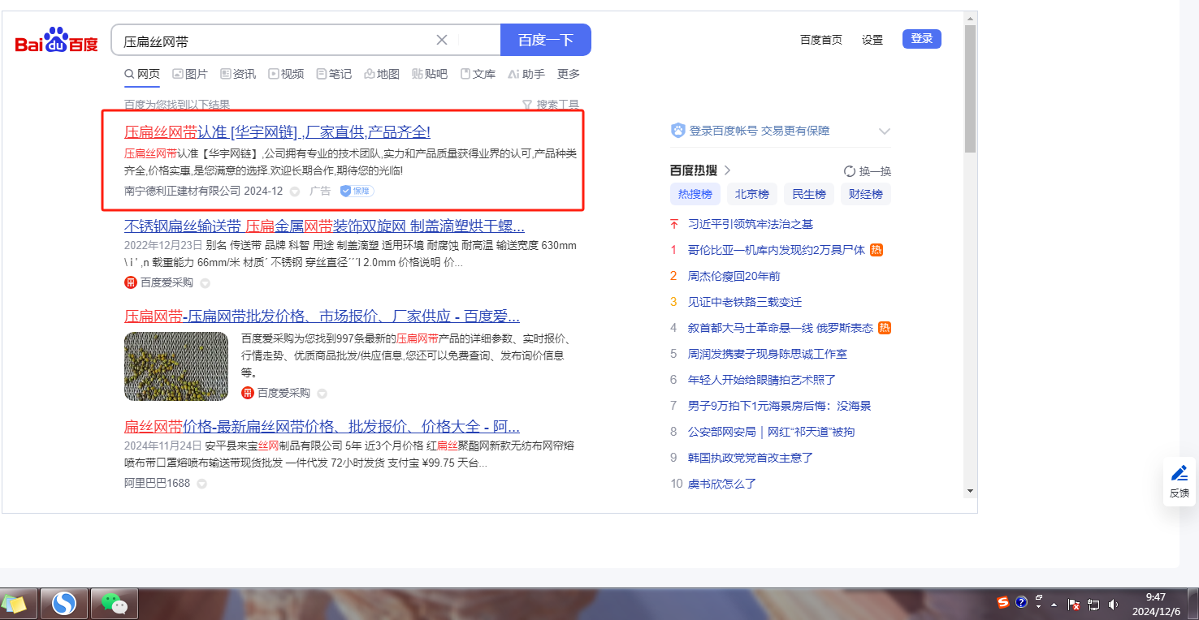Click the blue help tray icon
Viewport: 1199px width, 620px height.
[1021, 602]
